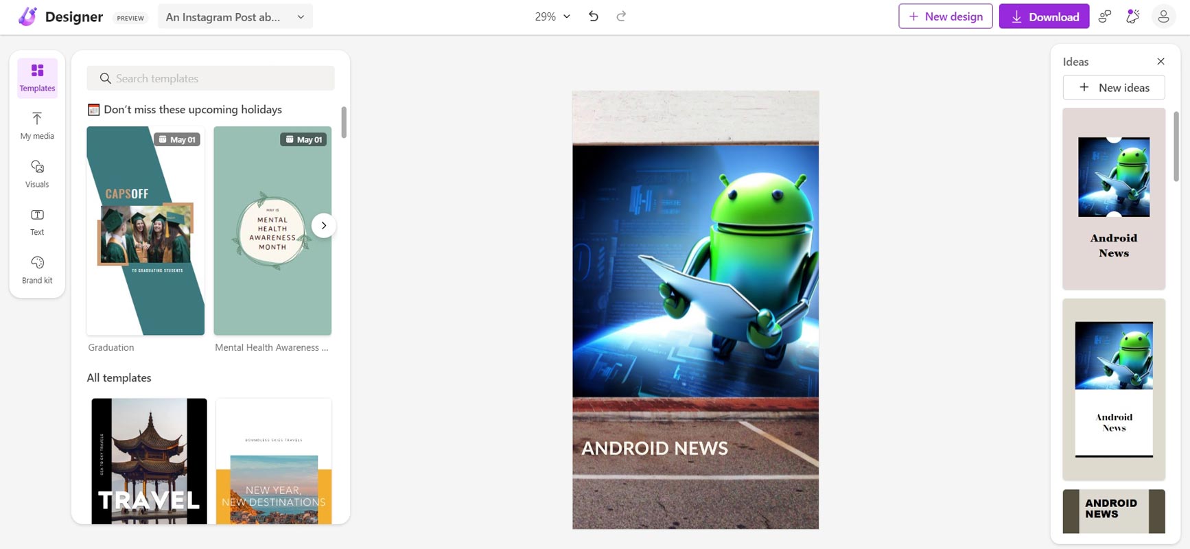This screenshot has width=1190, height=549.
Task: Apply first Android News idea with pink background
Action: (1114, 198)
